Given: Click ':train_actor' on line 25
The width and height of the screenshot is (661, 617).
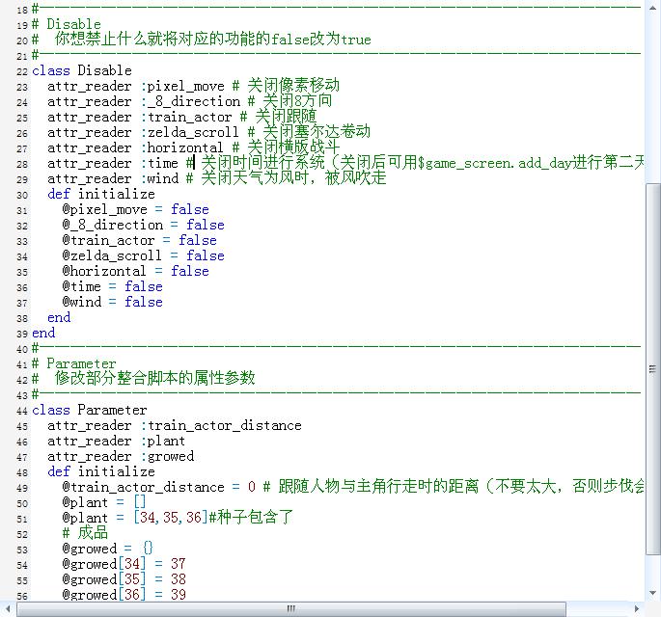Looking at the screenshot, I should tap(186, 117).
